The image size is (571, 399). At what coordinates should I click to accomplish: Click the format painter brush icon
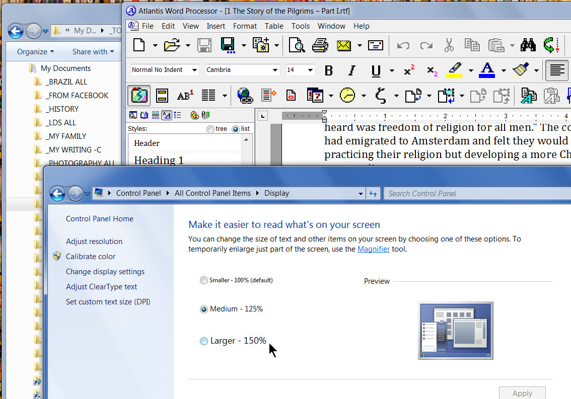pos(521,70)
